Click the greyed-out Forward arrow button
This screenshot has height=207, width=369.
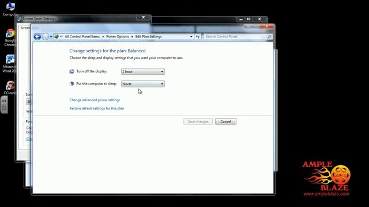point(45,37)
